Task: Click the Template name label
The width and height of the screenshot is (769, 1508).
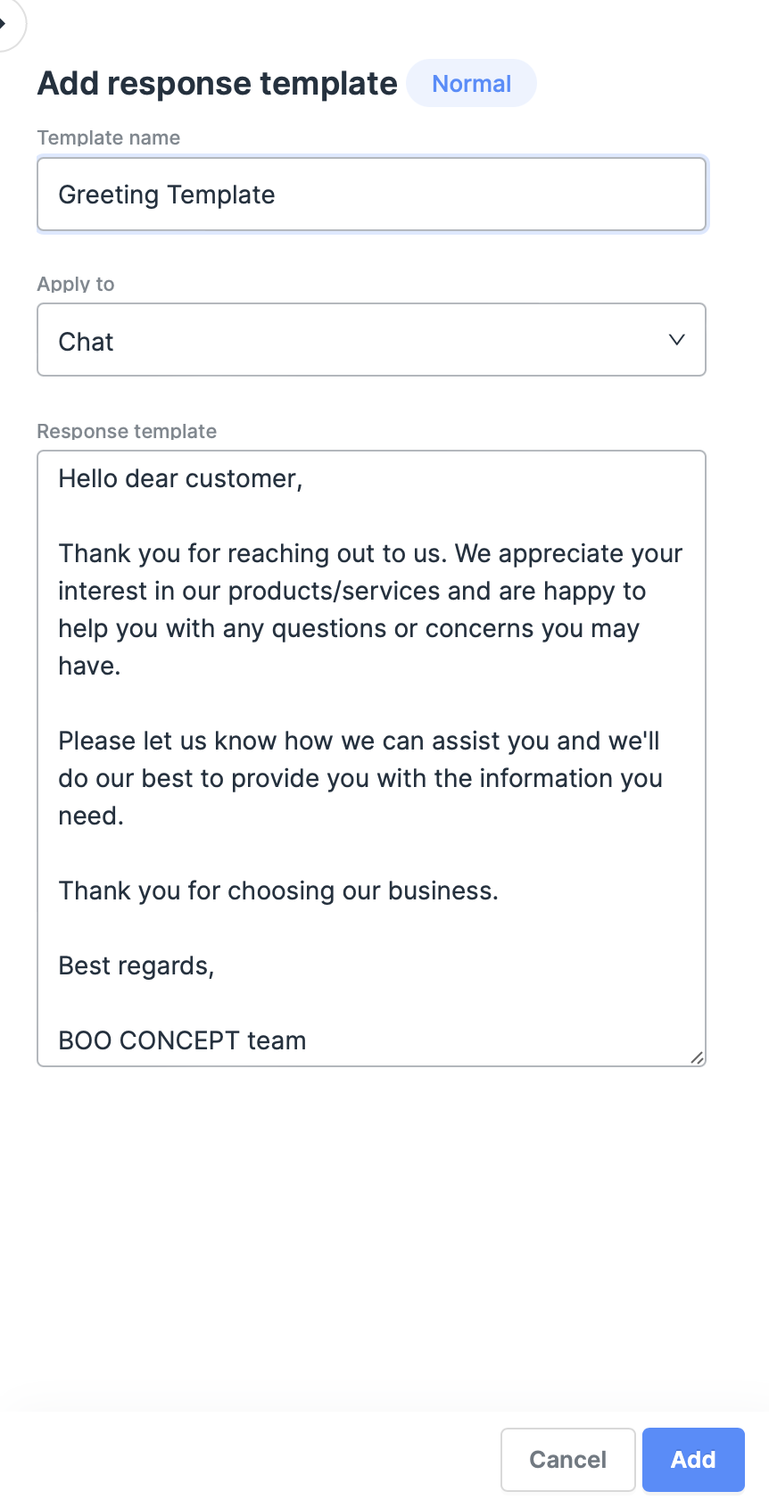Action: pyautogui.click(x=109, y=137)
